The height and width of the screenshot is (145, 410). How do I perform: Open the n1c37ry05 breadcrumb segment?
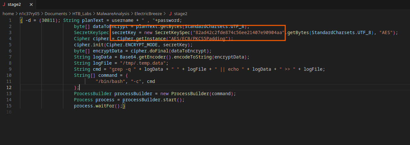coord(29,14)
